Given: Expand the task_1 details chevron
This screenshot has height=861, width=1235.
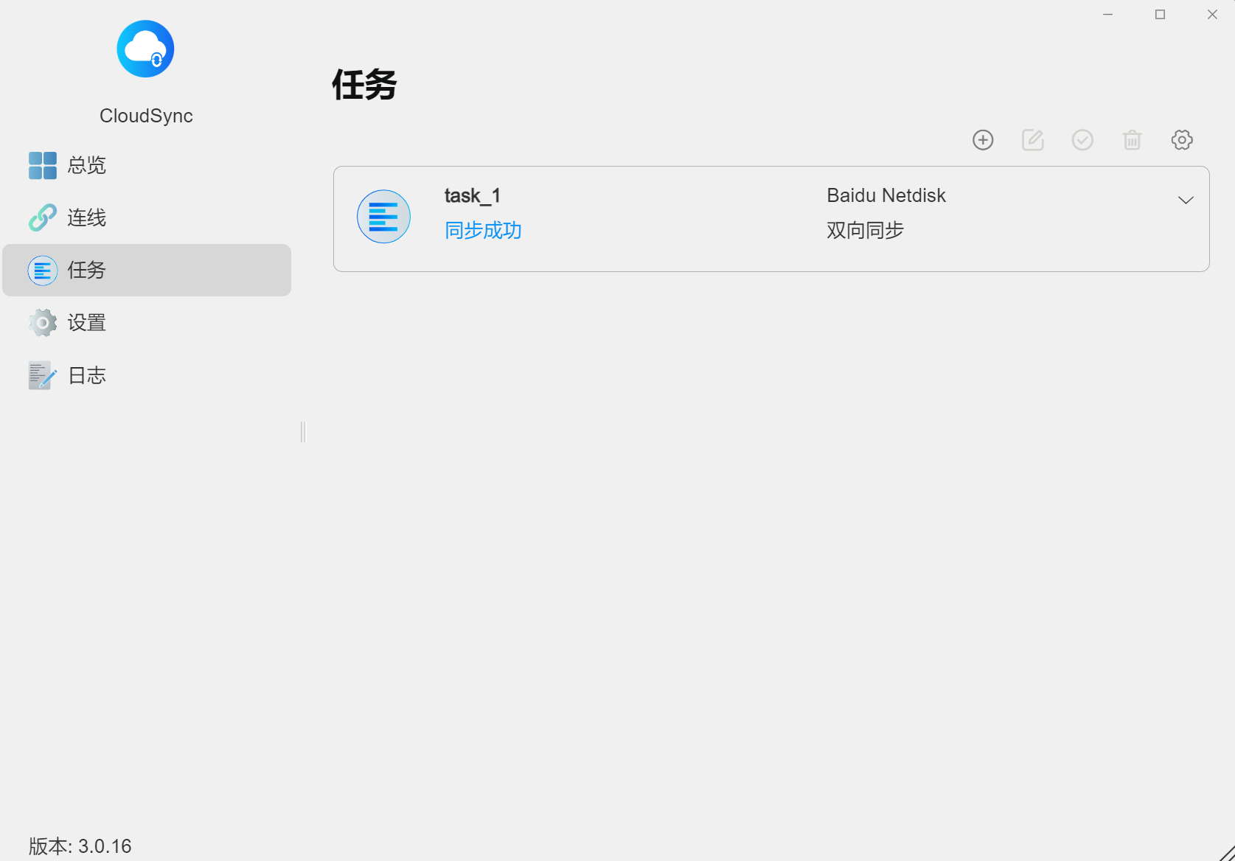Looking at the screenshot, I should pyautogui.click(x=1185, y=201).
